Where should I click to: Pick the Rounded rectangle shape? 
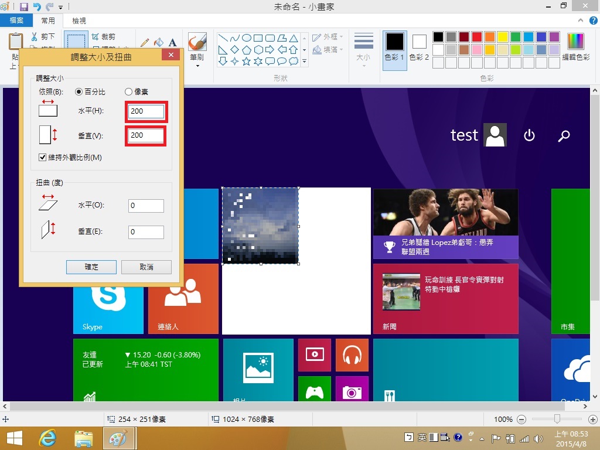[270, 37]
